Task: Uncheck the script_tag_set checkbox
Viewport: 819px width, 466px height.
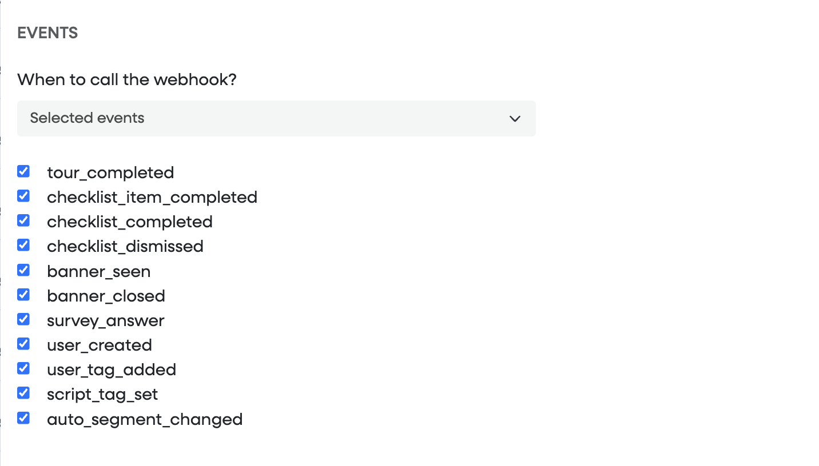Action: [x=23, y=393]
